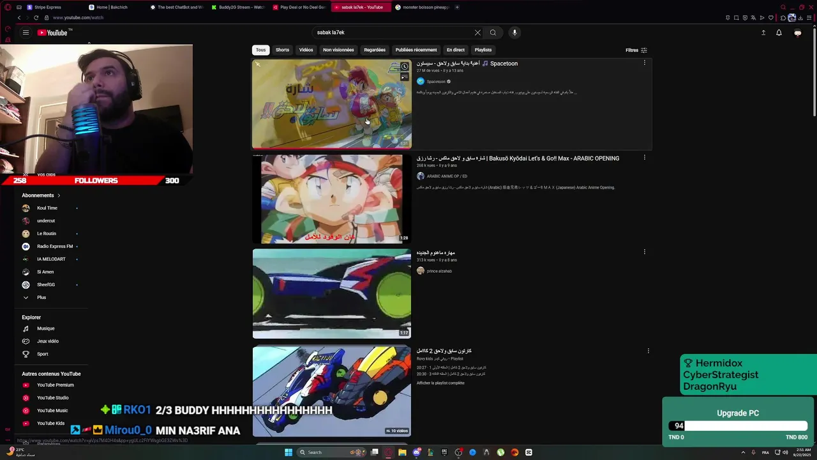Screen dimensions: 817x460
Task: Click the ARABIC ANIME OP / ED avatar
Action: point(421,176)
